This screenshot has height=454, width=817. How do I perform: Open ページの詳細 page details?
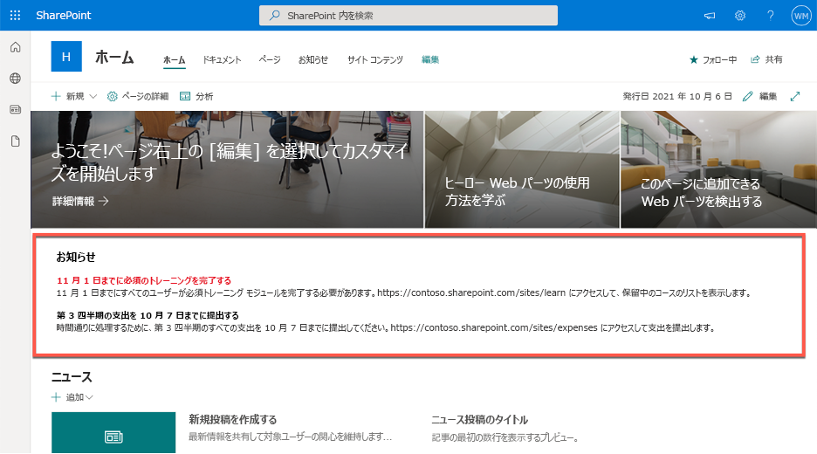tap(138, 96)
